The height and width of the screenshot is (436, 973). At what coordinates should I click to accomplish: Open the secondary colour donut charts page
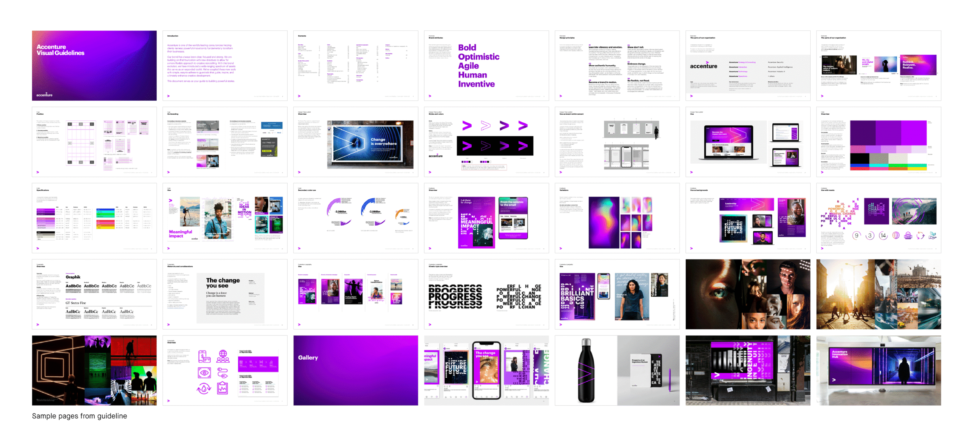(355, 218)
